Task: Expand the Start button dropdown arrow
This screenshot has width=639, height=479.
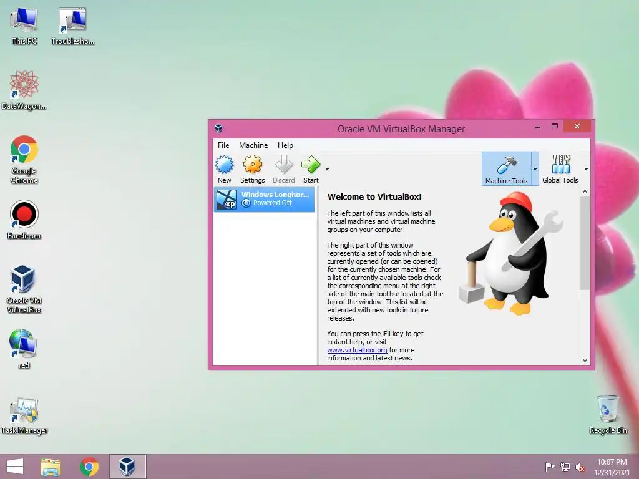Action: [327, 169]
